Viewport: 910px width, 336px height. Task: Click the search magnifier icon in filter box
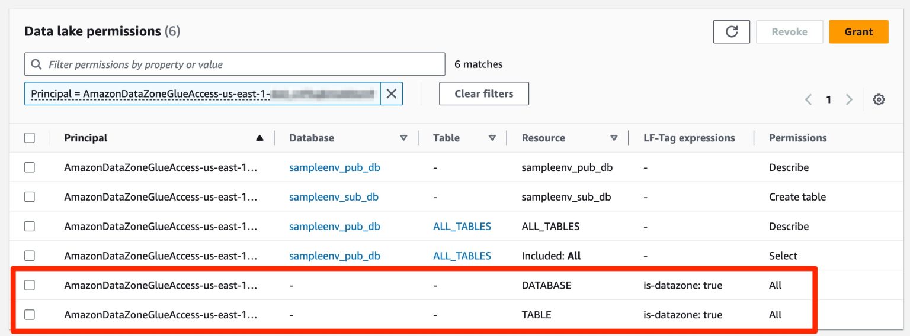(x=37, y=64)
